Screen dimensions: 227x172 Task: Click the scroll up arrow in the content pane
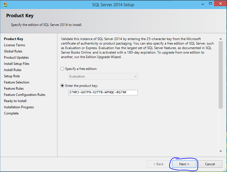pyautogui.click(x=221, y=39)
